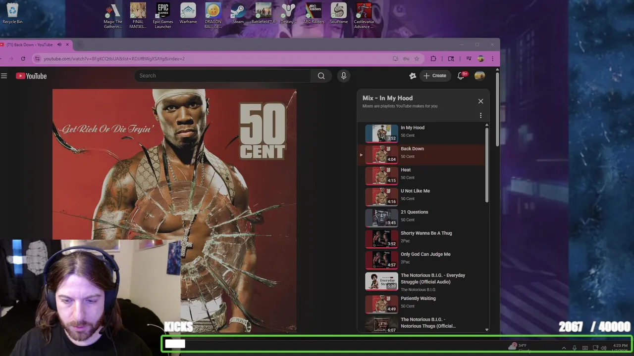Click the icon left of Create button

click(412, 76)
